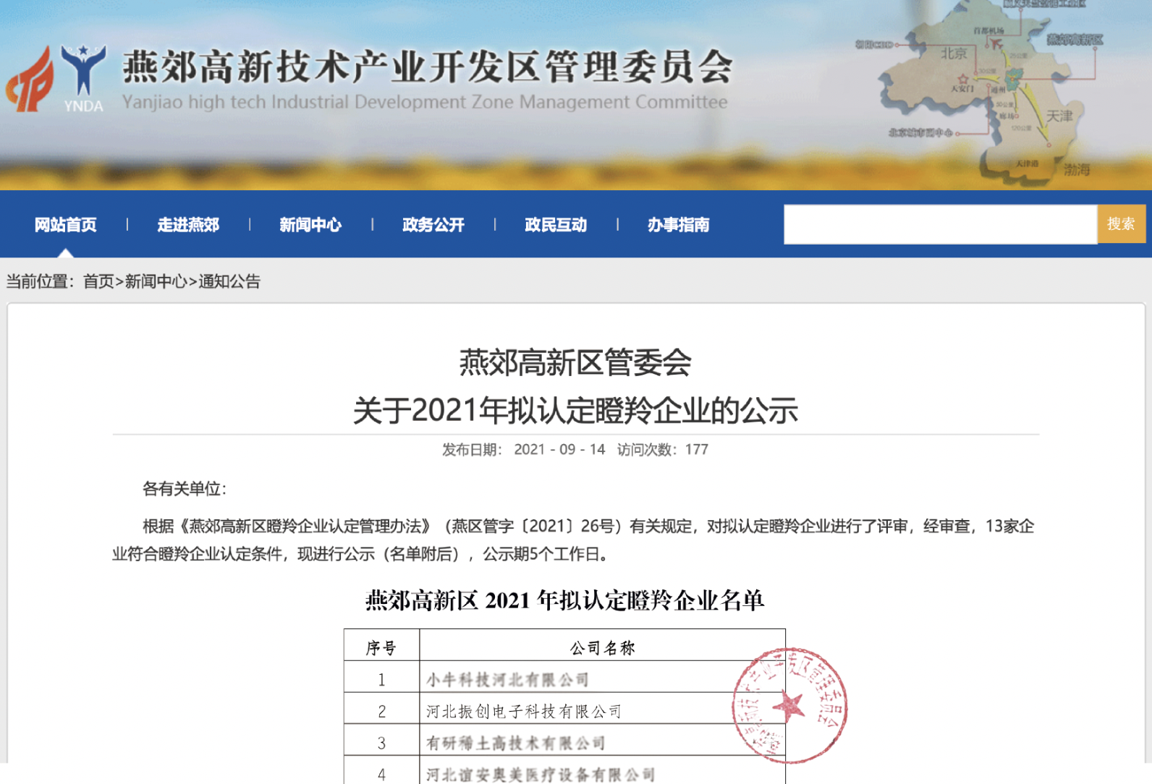Click table header 序号
This screenshot has width=1152, height=784.
(x=381, y=648)
